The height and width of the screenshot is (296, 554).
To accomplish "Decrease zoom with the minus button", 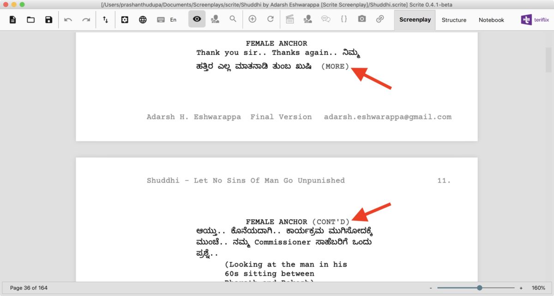I will tap(431, 288).
